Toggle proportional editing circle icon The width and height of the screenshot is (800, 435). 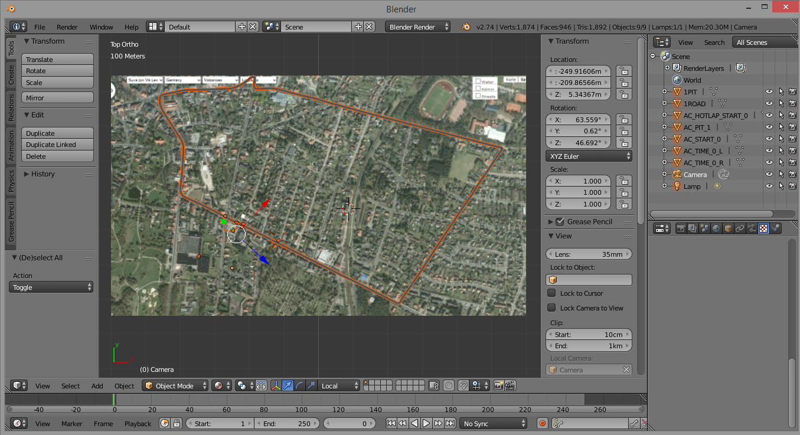(449, 385)
